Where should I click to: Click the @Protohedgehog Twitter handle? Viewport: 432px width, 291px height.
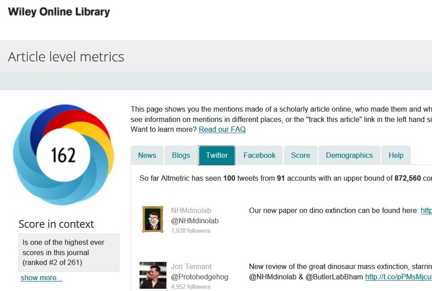tap(200, 277)
